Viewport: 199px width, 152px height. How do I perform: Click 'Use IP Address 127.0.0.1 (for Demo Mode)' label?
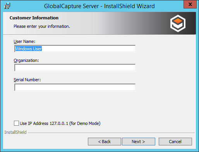coord(60,123)
